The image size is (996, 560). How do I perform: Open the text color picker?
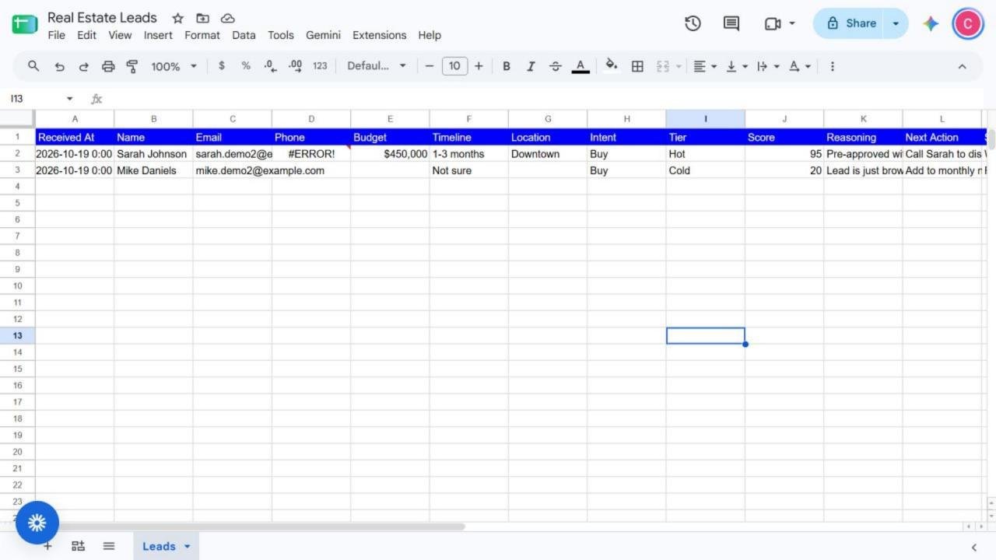[580, 66]
